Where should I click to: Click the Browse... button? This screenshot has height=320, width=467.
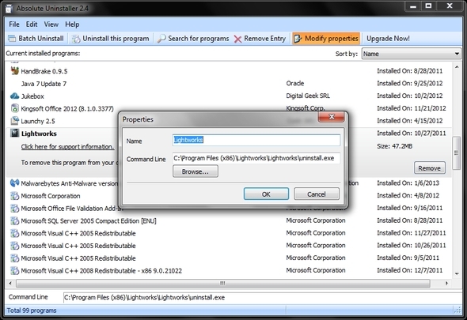pos(196,171)
